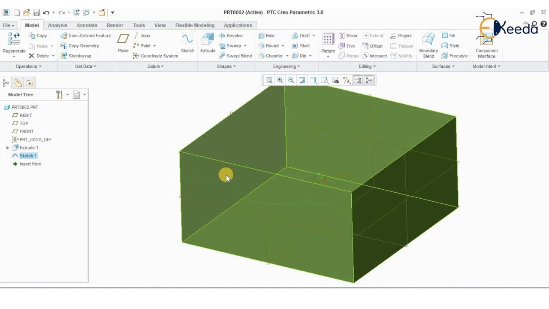Choose the Swept Blend tool
This screenshot has width=549, height=309.
click(235, 56)
